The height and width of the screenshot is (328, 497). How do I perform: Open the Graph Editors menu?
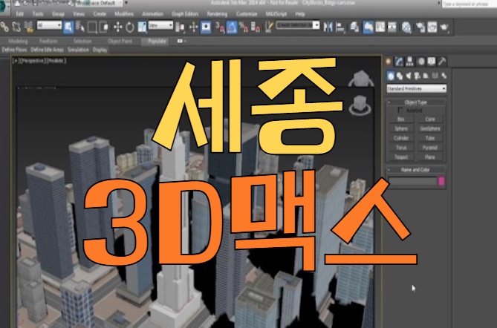coord(185,14)
